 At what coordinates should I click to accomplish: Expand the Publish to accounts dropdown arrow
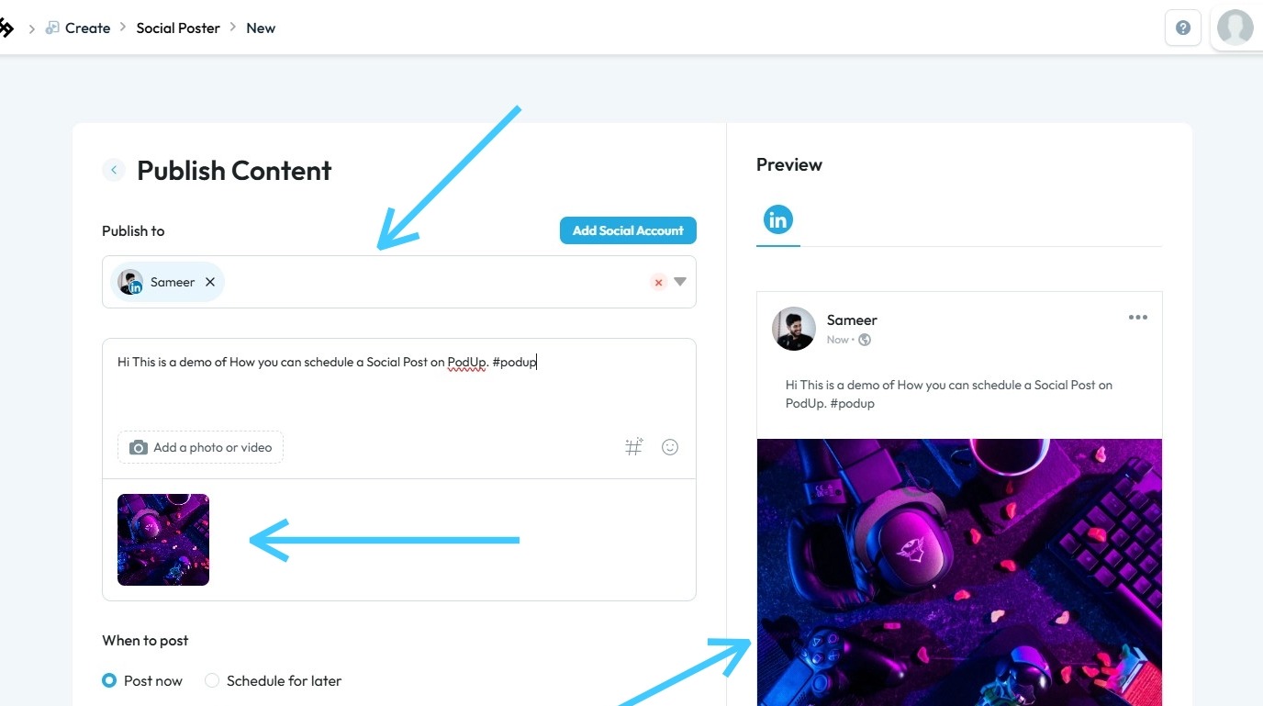point(680,282)
